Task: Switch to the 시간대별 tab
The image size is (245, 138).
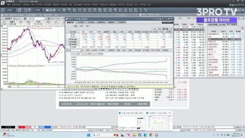Action: point(81,22)
